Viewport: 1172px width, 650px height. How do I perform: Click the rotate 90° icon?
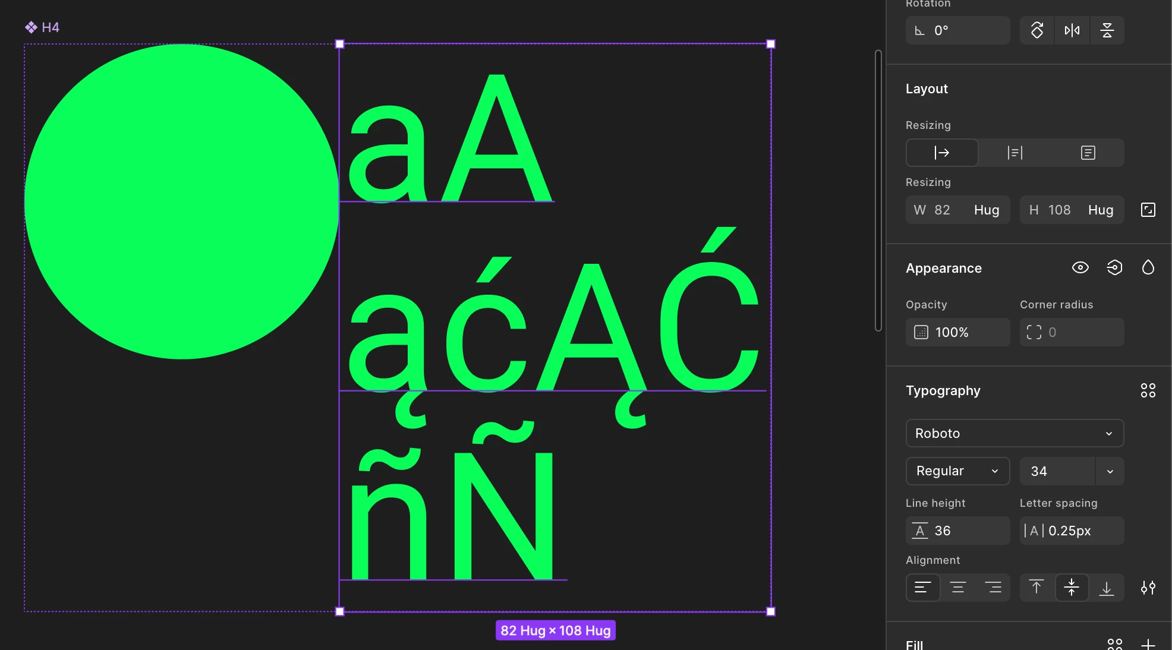1036,30
